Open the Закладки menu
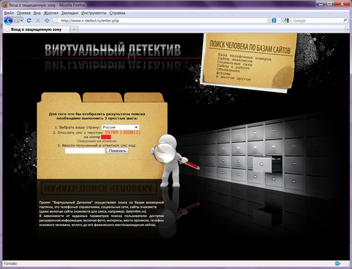This screenshot has height=269, width=352. click(69, 12)
